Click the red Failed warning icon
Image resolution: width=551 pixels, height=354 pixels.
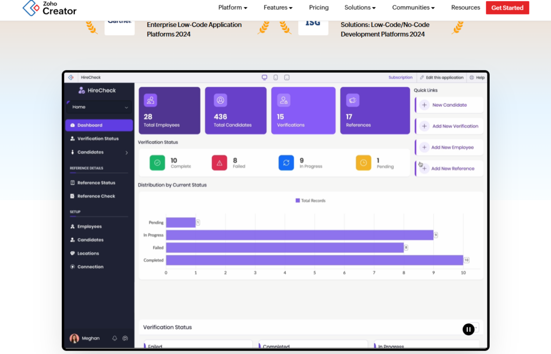coord(220,163)
